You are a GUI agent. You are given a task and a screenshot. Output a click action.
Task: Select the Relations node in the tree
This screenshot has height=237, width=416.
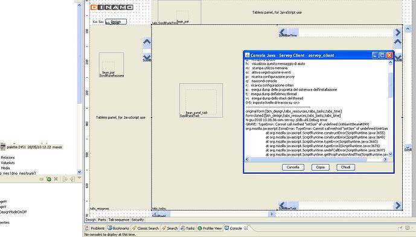coord(8,157)
